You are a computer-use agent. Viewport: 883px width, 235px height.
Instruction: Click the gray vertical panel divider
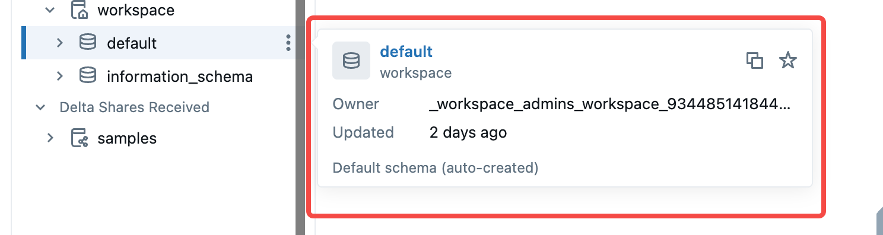[300, 117]
